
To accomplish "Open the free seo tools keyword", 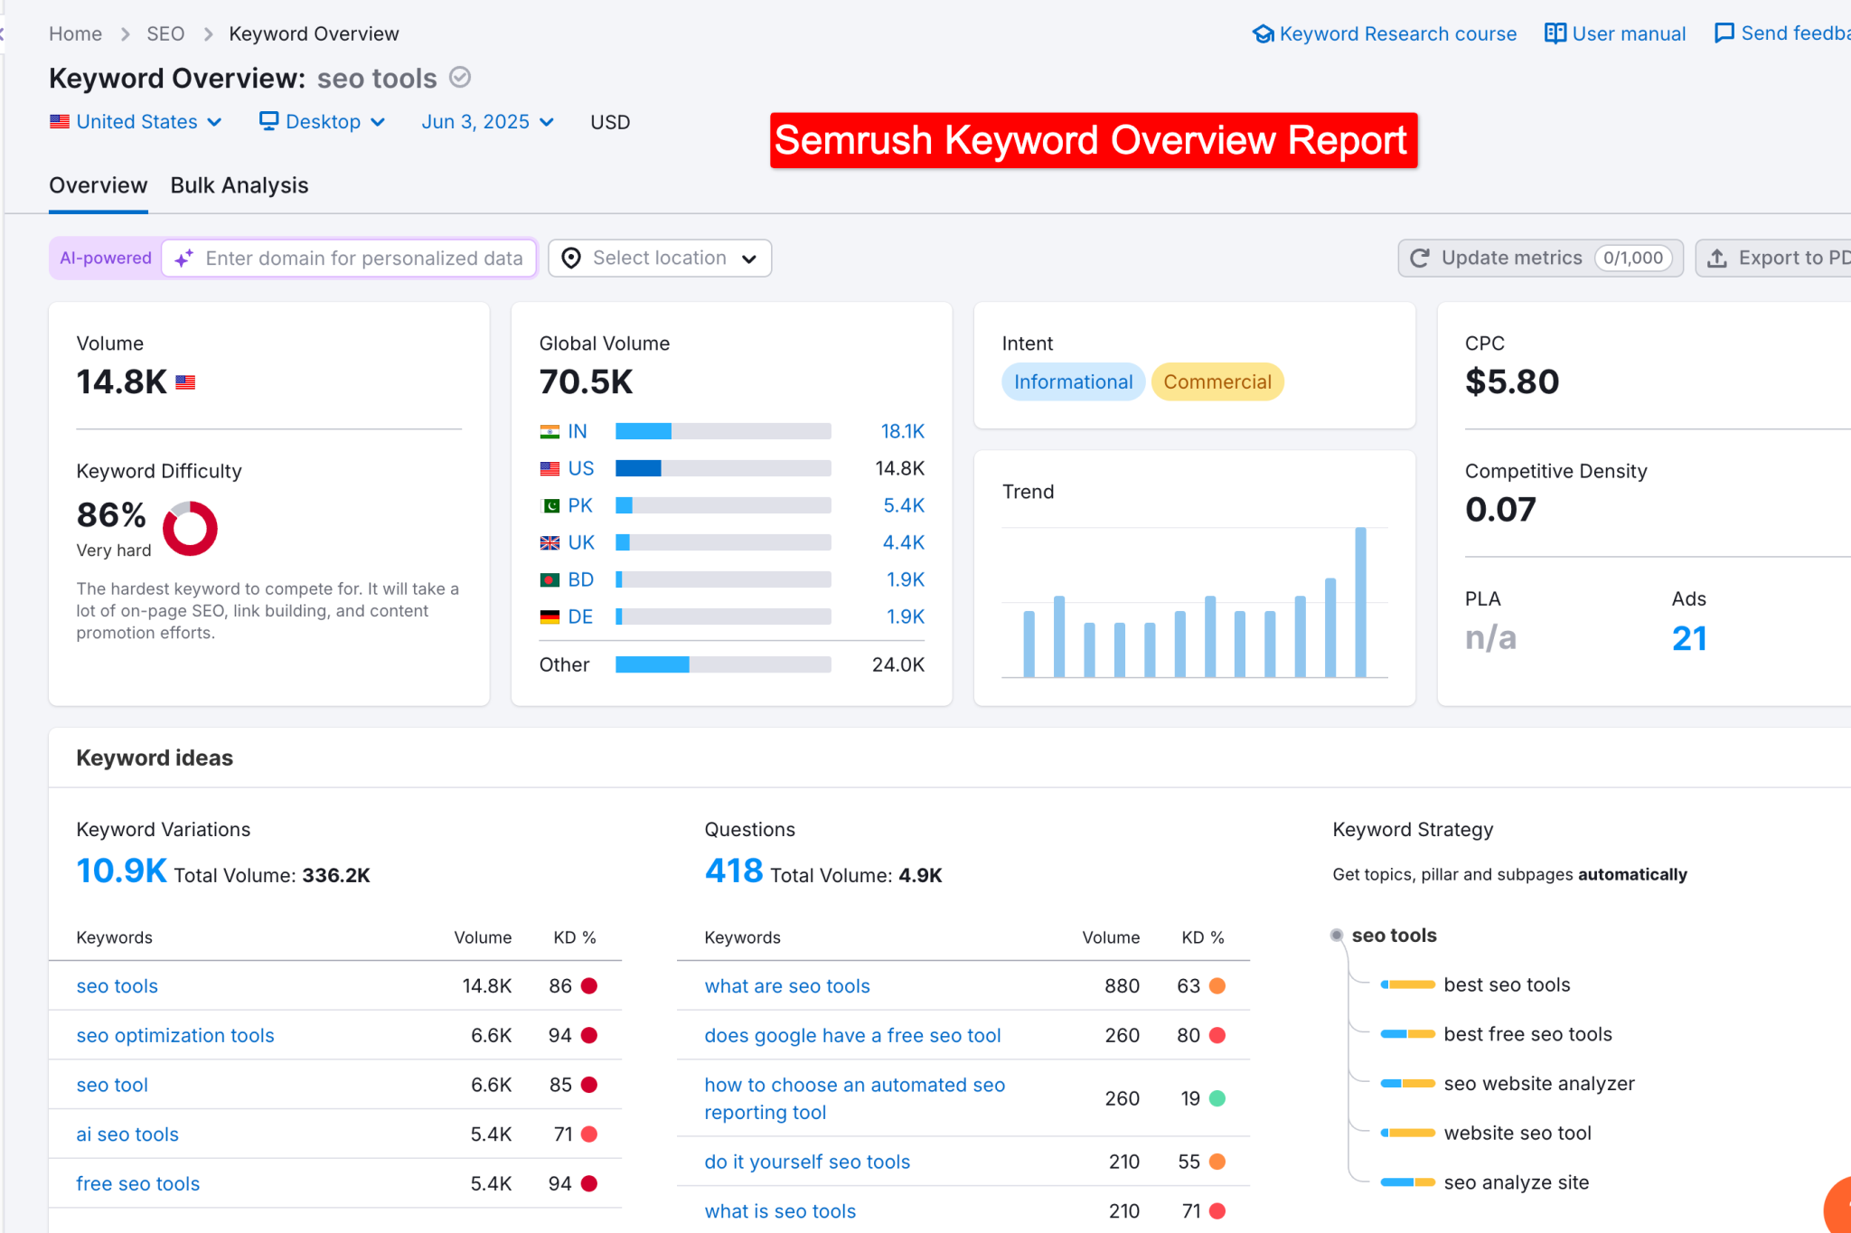I will (x=138, y=1184).
